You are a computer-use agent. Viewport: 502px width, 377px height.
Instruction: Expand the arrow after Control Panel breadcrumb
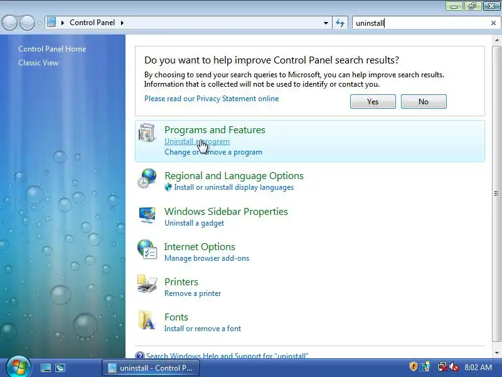pyautogui.click(x=122, y=23)
